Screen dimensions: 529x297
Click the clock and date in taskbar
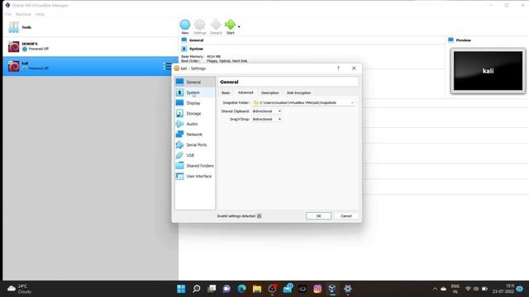tap(503, 289)
